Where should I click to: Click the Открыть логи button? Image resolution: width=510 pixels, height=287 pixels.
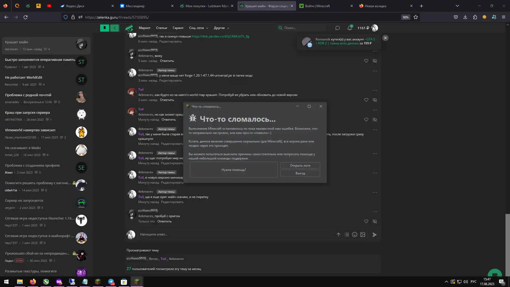(300, 165)
